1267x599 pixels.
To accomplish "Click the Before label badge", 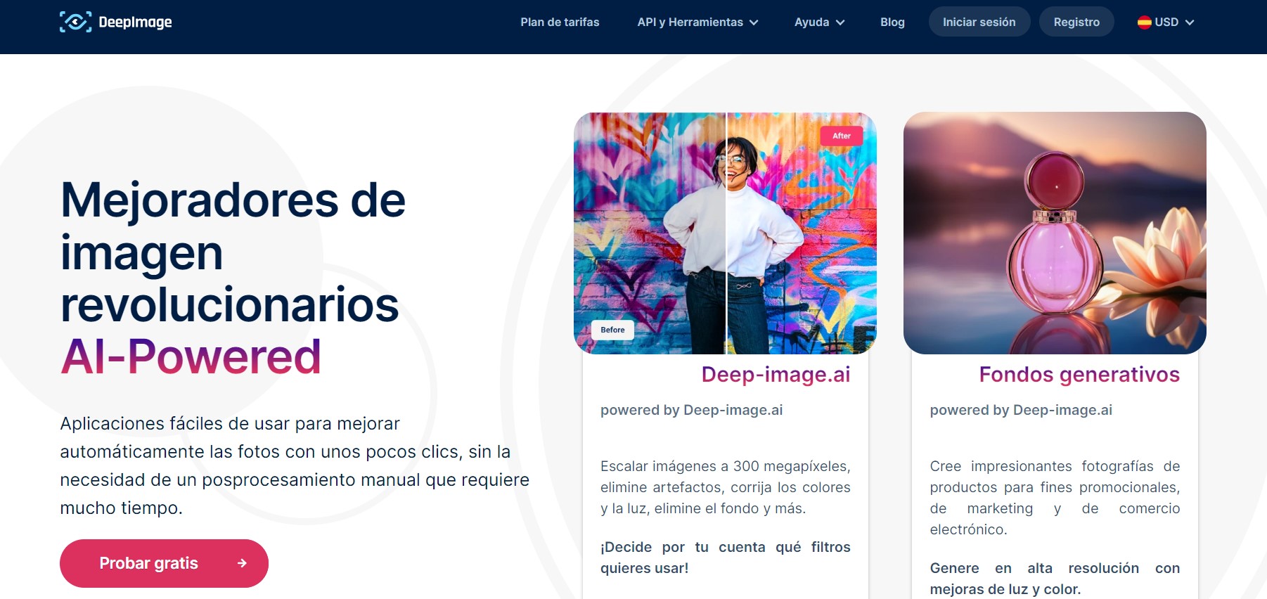I will (612, 330).
